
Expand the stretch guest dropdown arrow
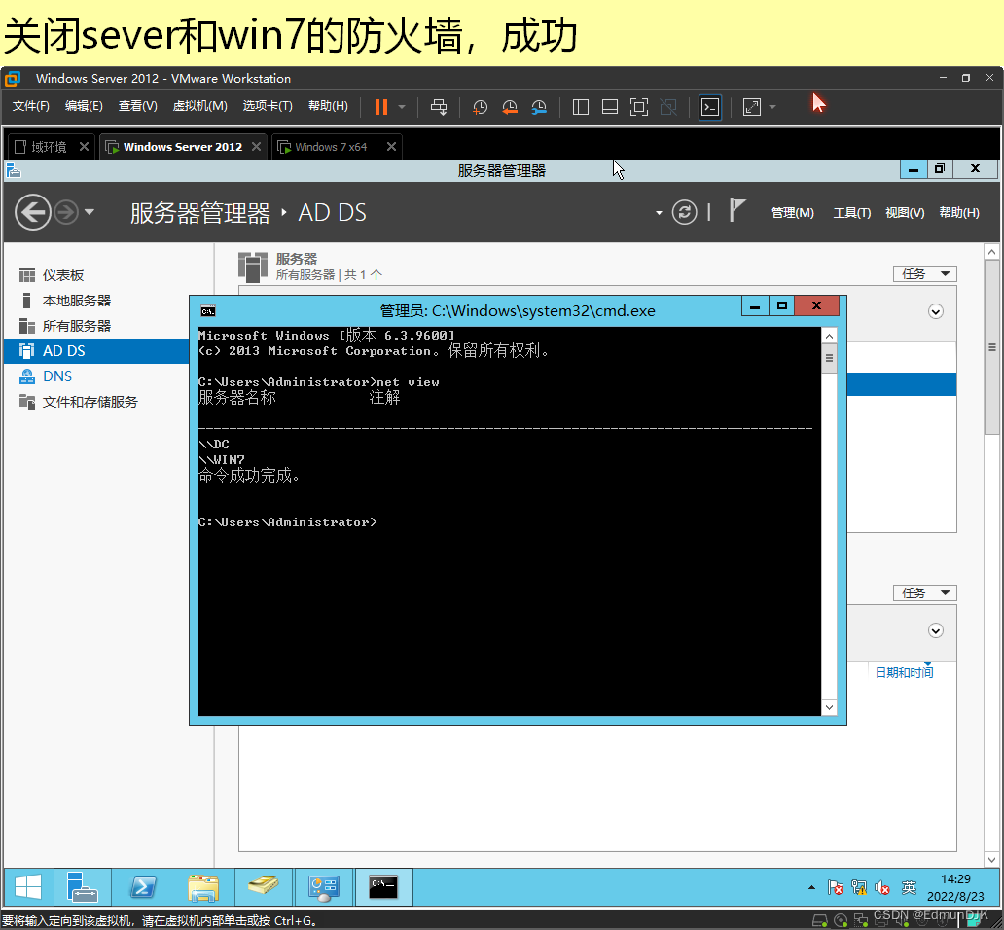coord(772,107)
